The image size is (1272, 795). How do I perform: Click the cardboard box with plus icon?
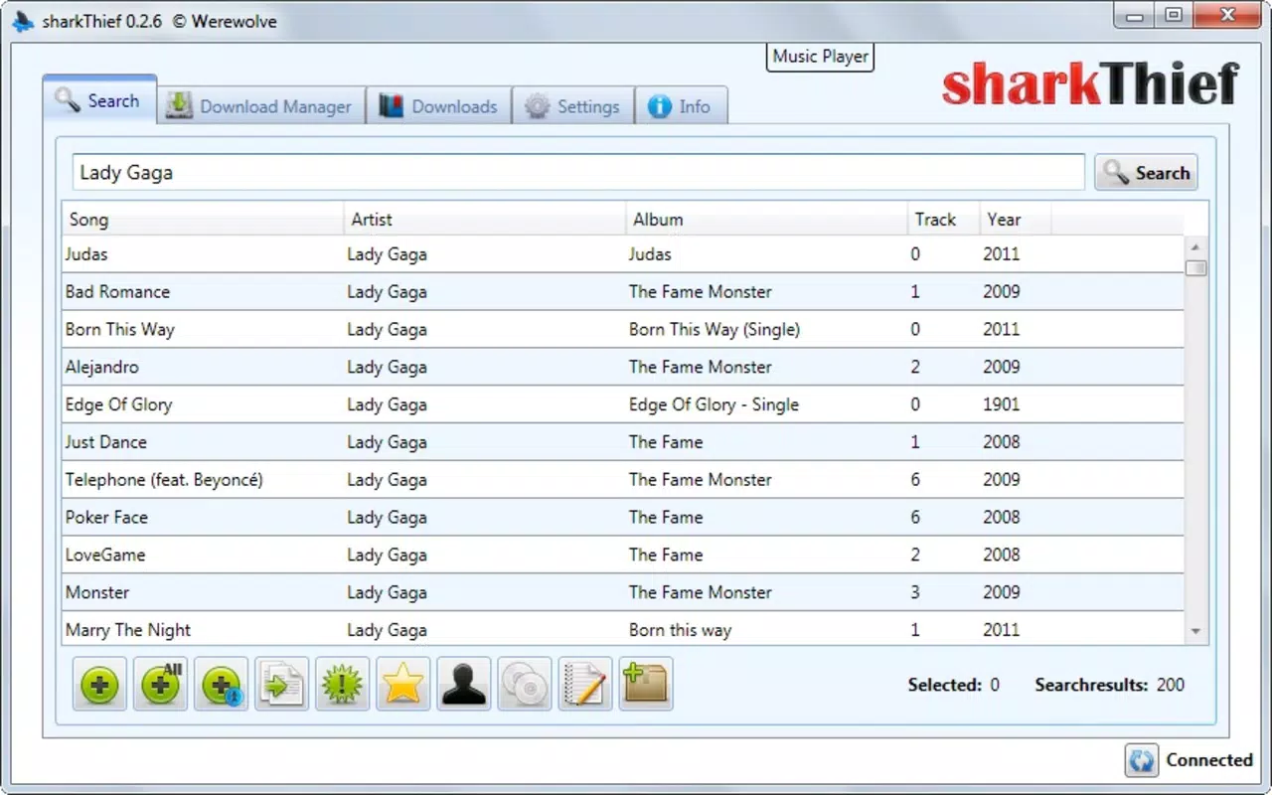645,684
